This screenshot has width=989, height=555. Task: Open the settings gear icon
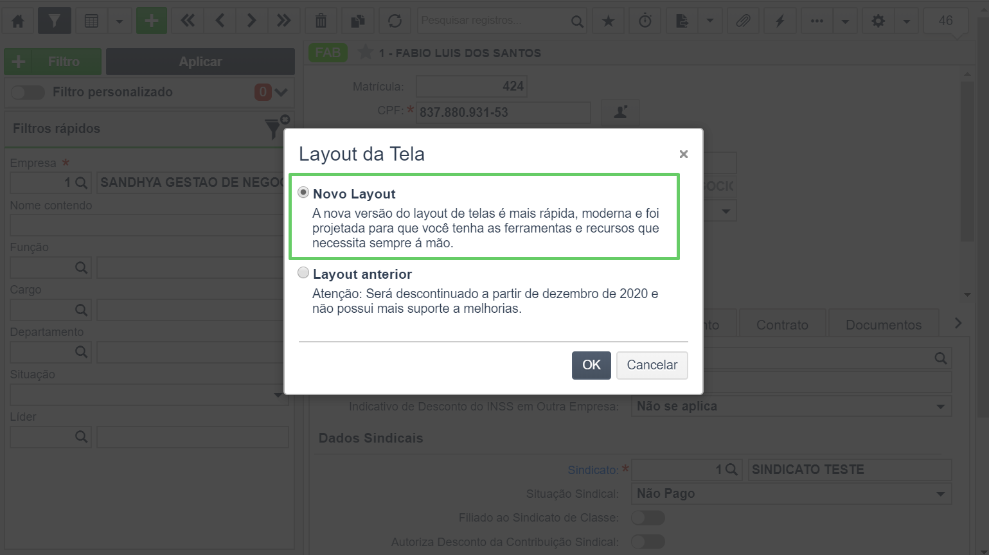point(878,21)
